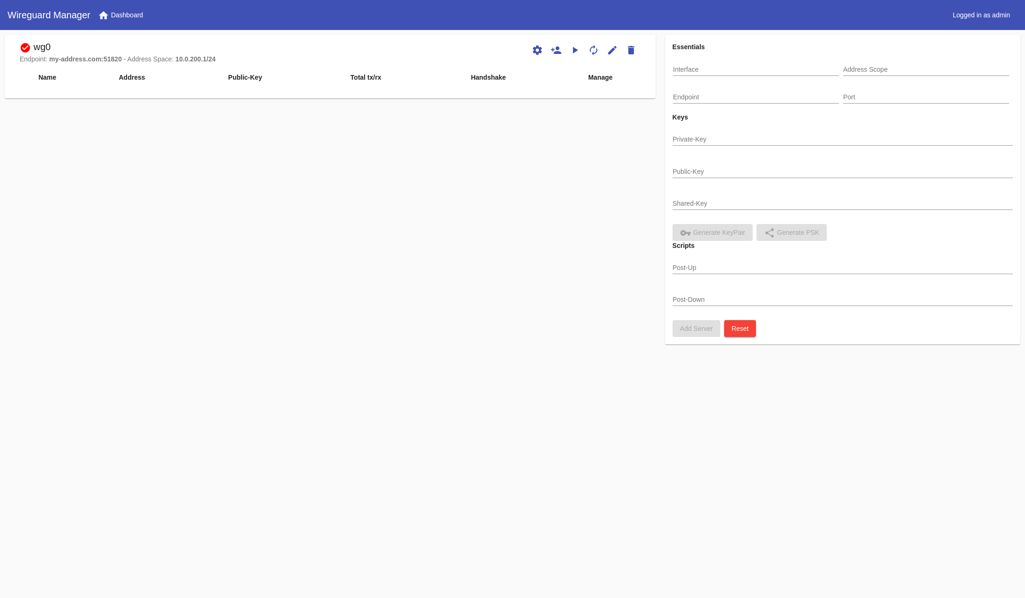Click the add peer person icon
This screenshot has width=1025, height=598.
556,50
